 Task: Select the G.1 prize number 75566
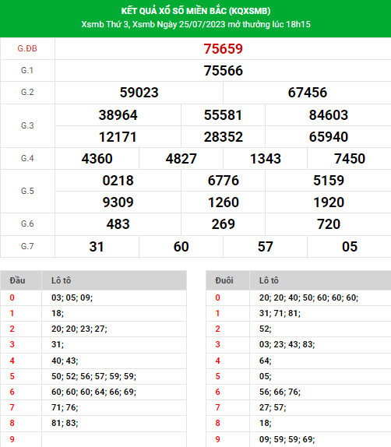coord(223,71)
